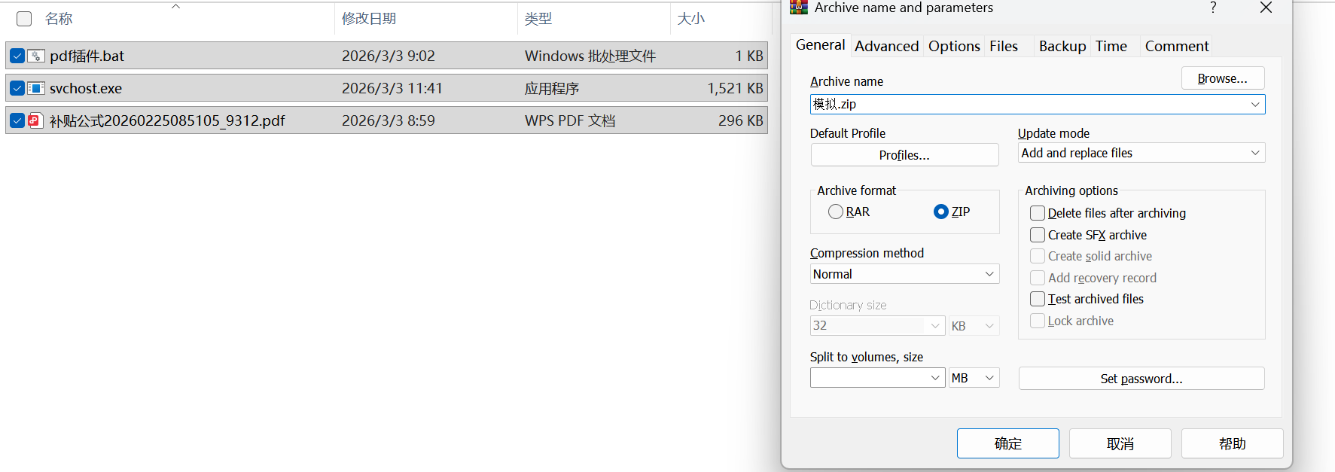1335x472 pixels.
Task: Click the WinRAR icon in dialog title
Action: [x=799, y=8]
